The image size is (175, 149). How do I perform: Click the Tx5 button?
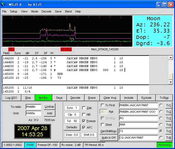coord(169,131)
